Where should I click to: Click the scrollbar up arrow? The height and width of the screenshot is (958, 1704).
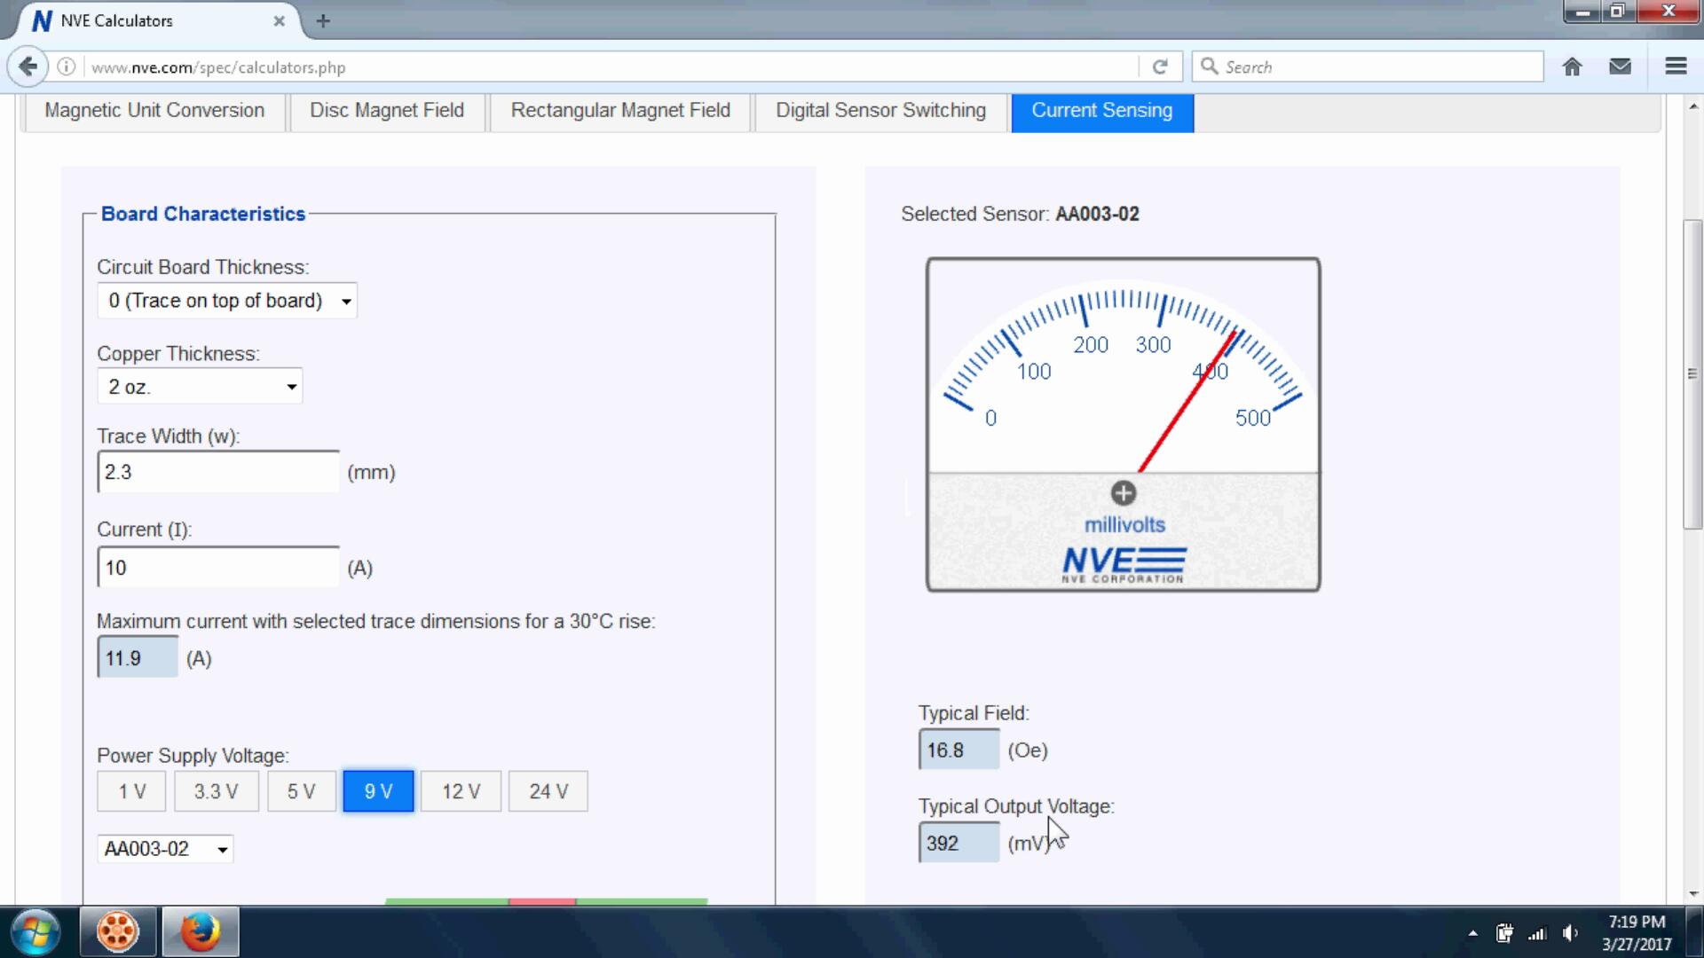(1692, 107)
